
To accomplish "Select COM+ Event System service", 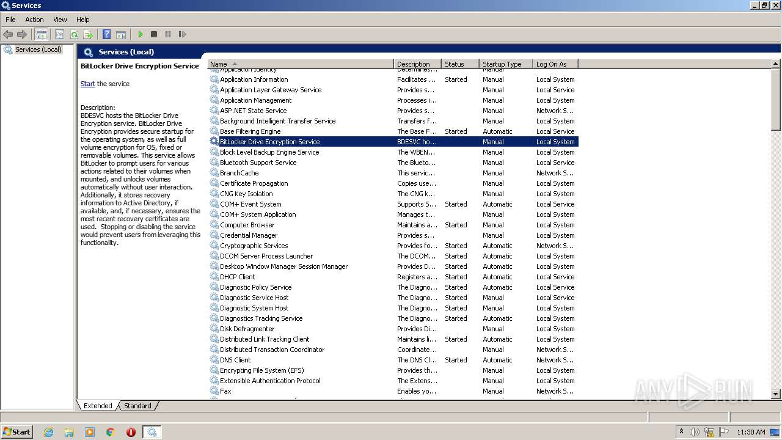I will (393, 204).
